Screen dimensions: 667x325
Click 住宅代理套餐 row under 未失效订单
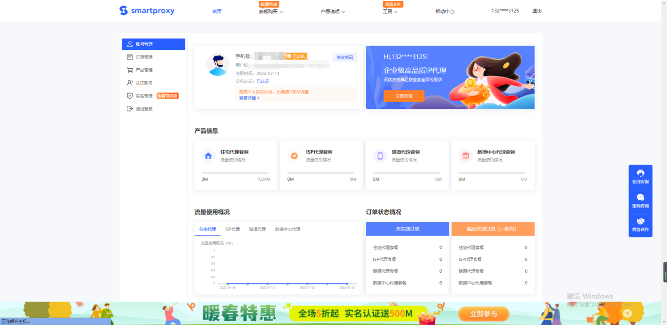(408, 247)
